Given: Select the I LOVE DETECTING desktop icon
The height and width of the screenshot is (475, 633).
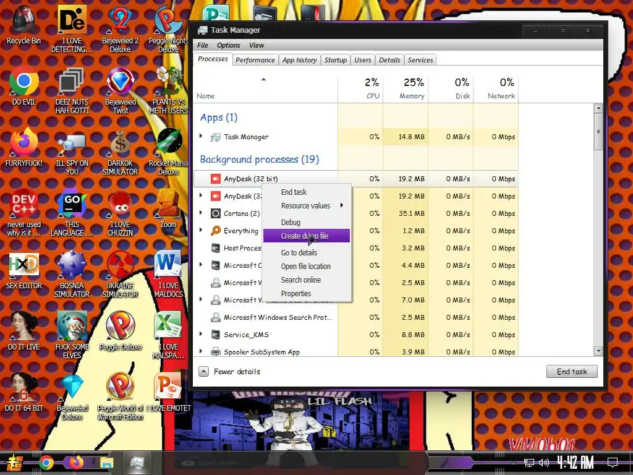Looking at the screenshot, I should [72, 30].
